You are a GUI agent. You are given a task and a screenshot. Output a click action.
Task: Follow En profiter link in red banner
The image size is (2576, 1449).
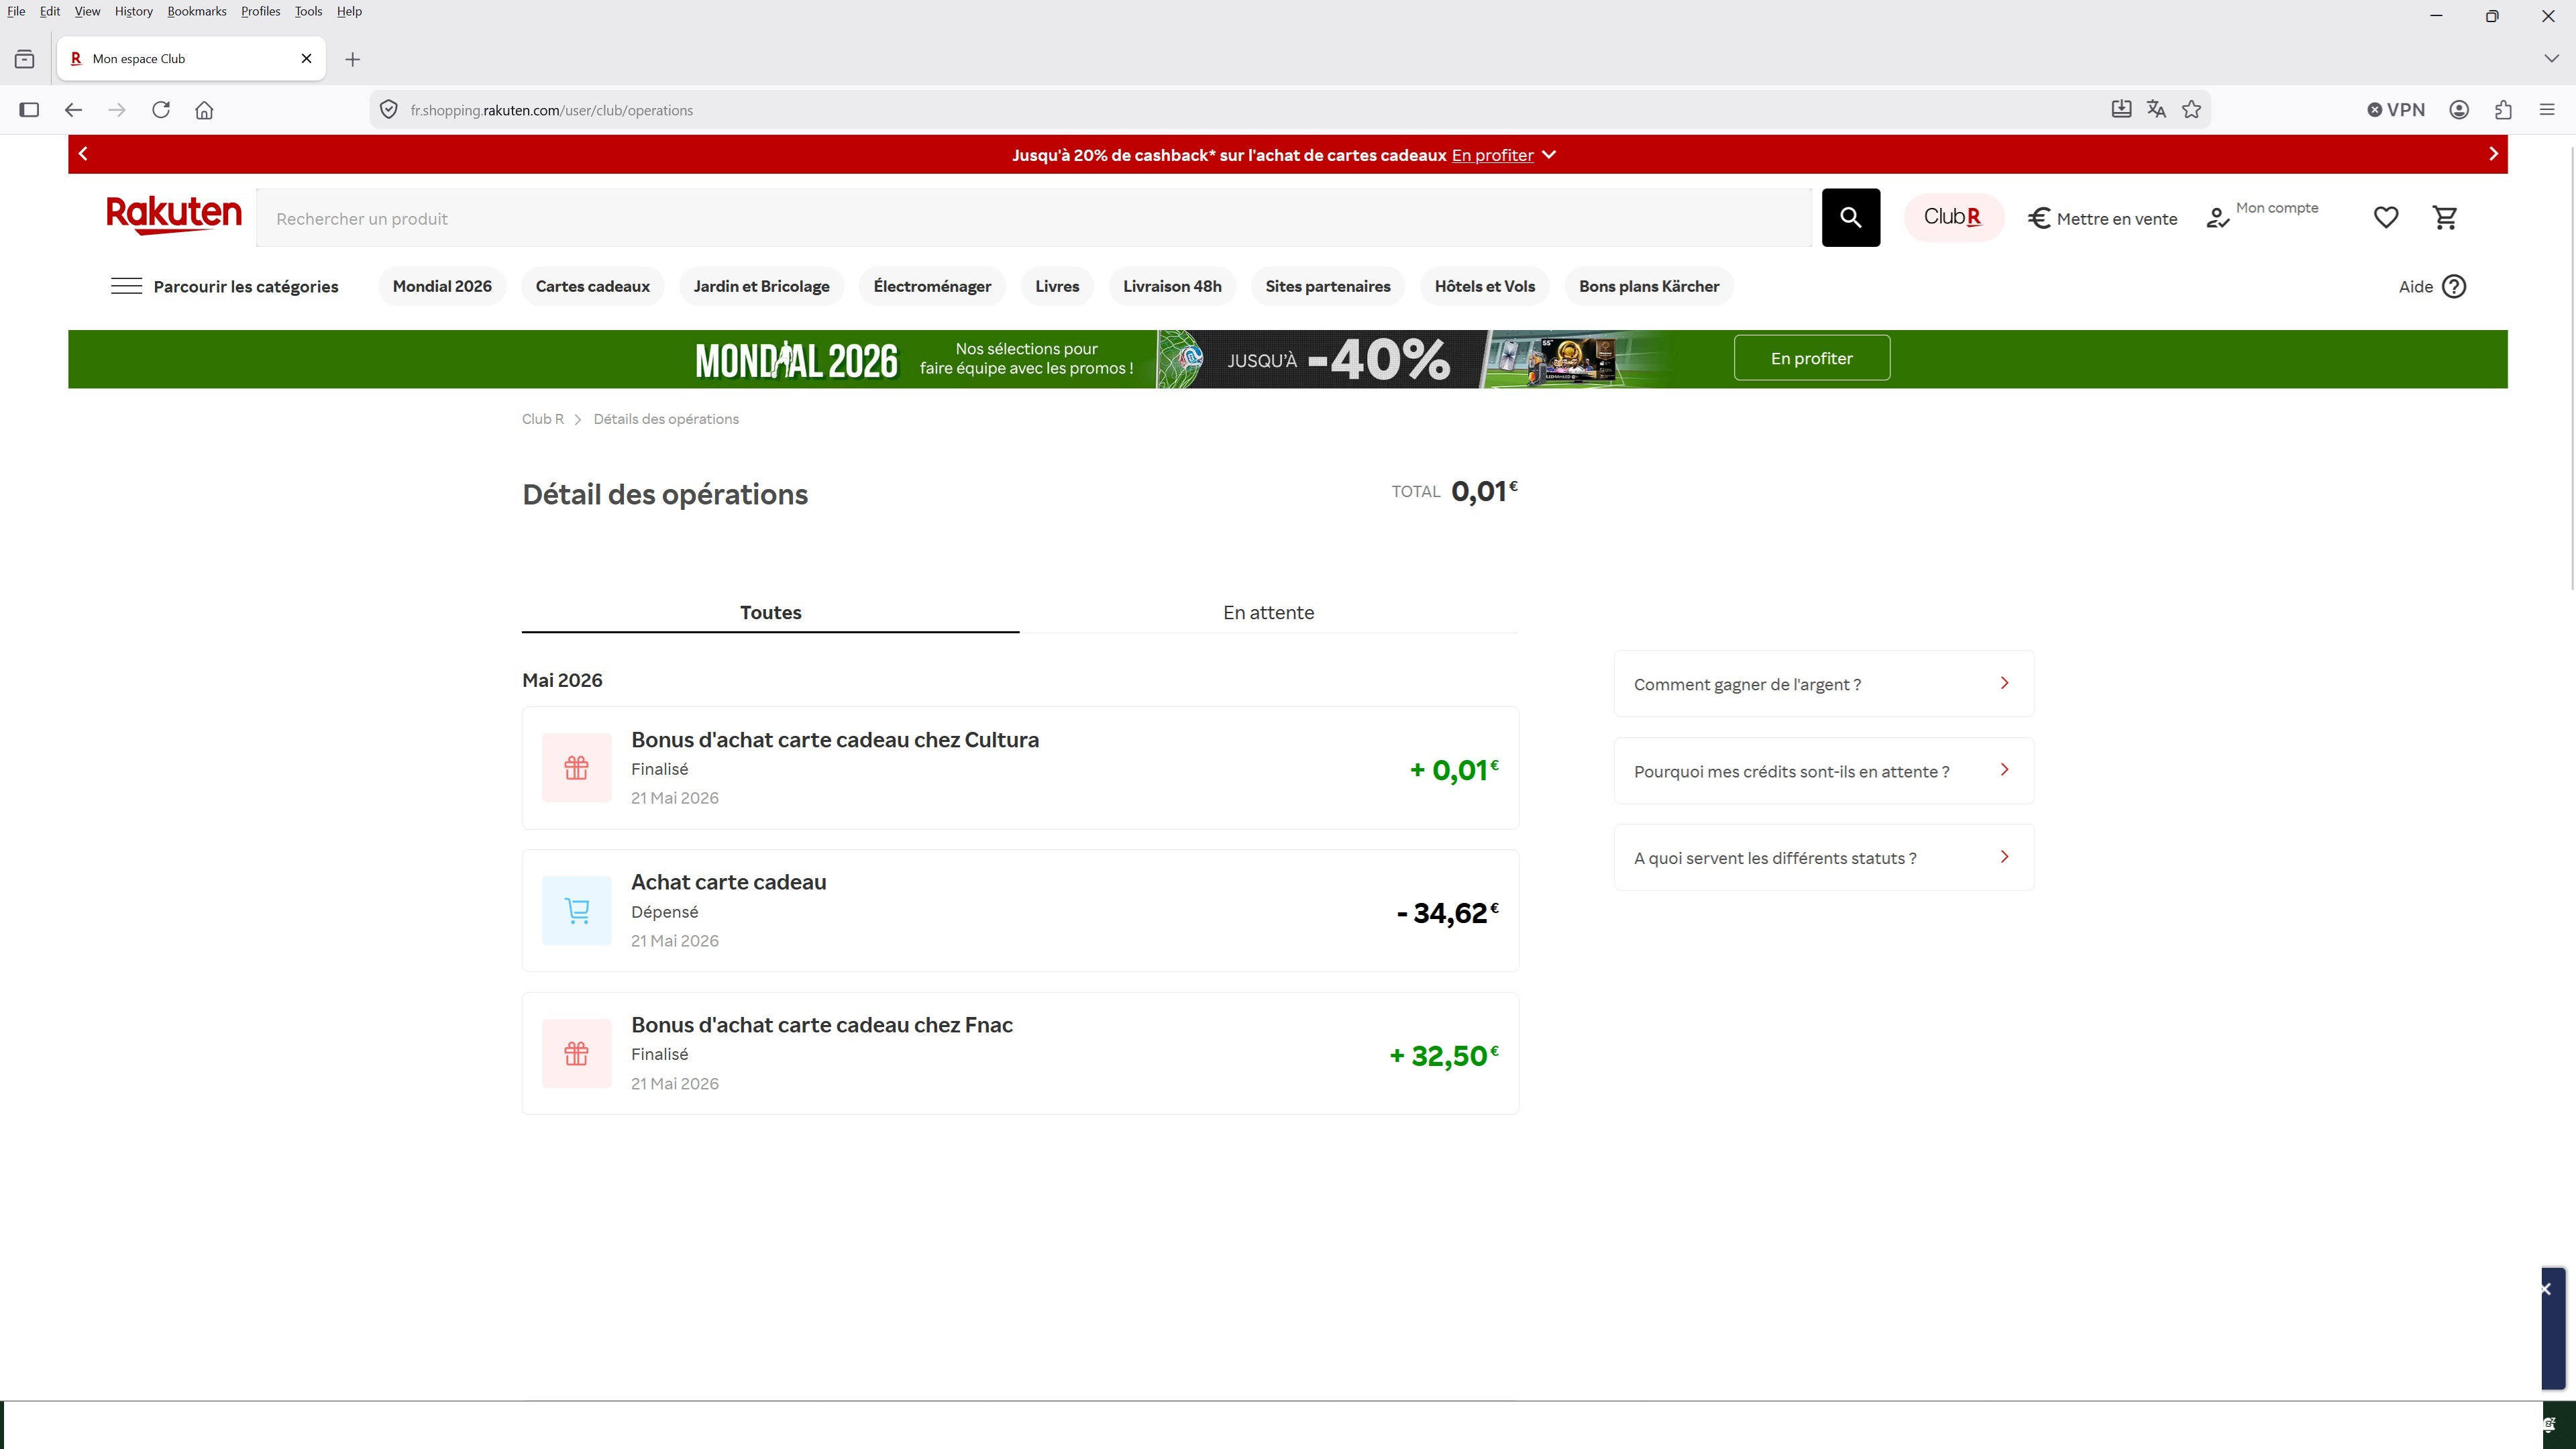[1492, 155]
